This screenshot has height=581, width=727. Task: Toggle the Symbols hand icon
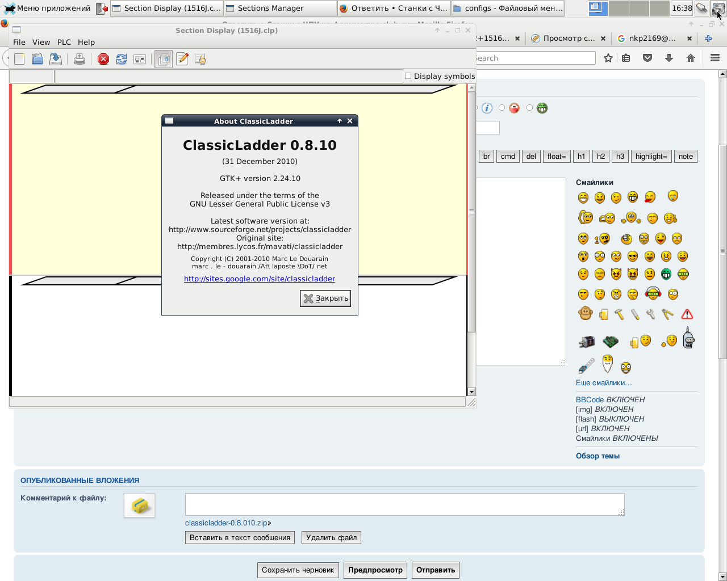[x=200, y=59]
